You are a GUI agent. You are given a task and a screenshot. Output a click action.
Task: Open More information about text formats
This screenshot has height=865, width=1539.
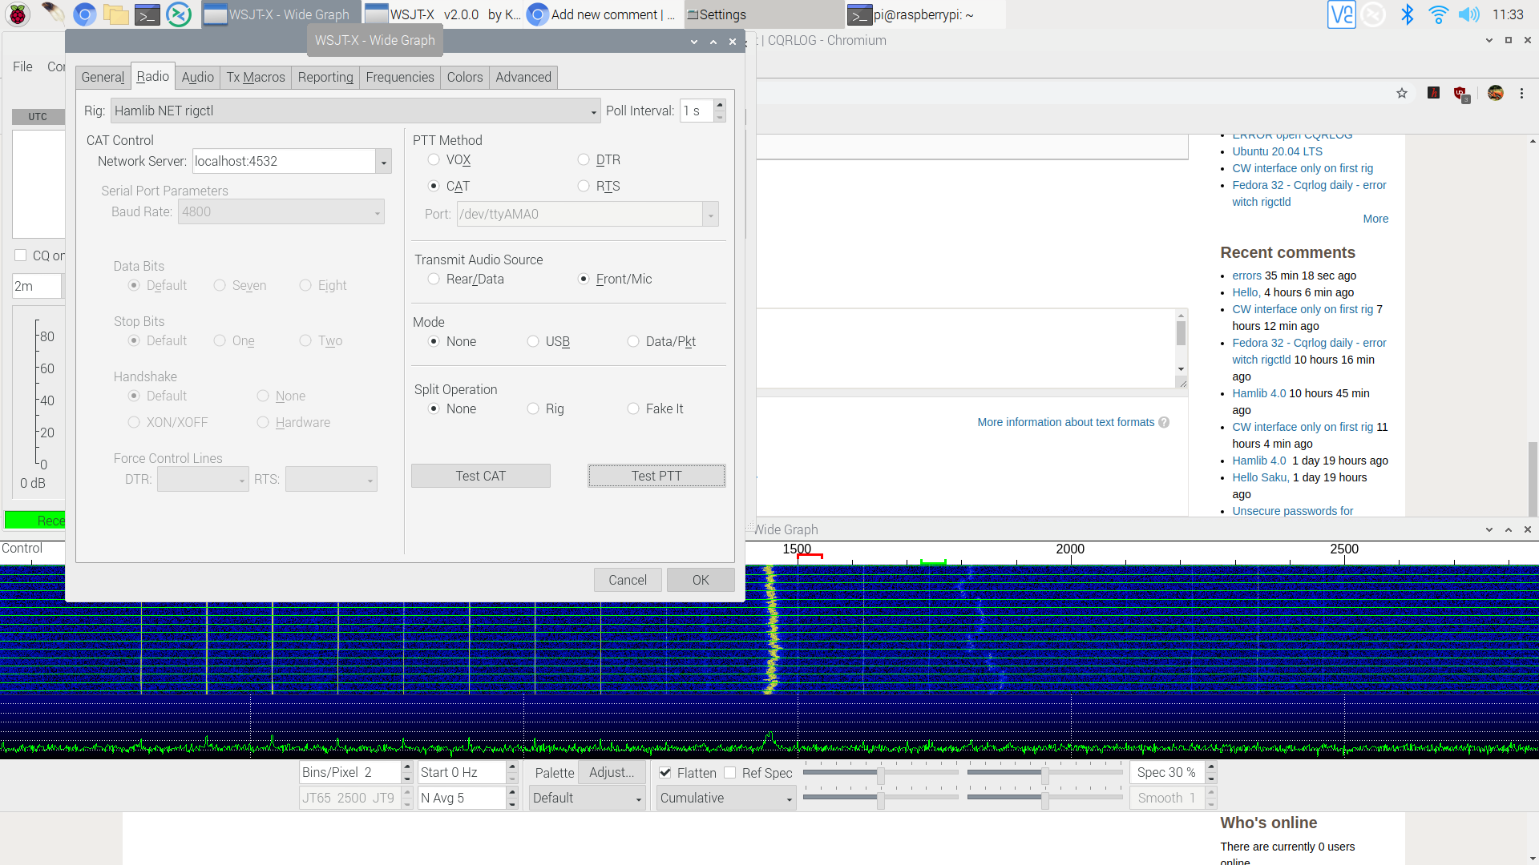click(1065, 422)
